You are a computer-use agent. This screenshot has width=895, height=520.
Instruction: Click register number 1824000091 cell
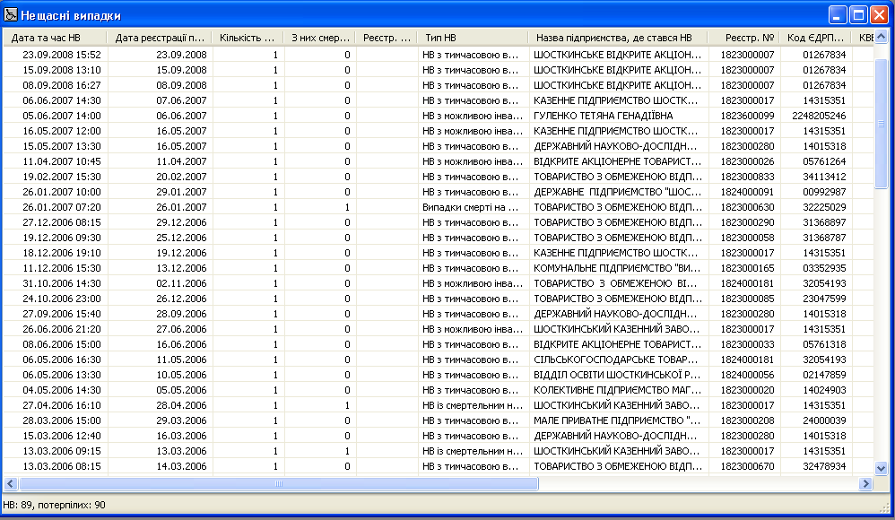click(745, 192)
